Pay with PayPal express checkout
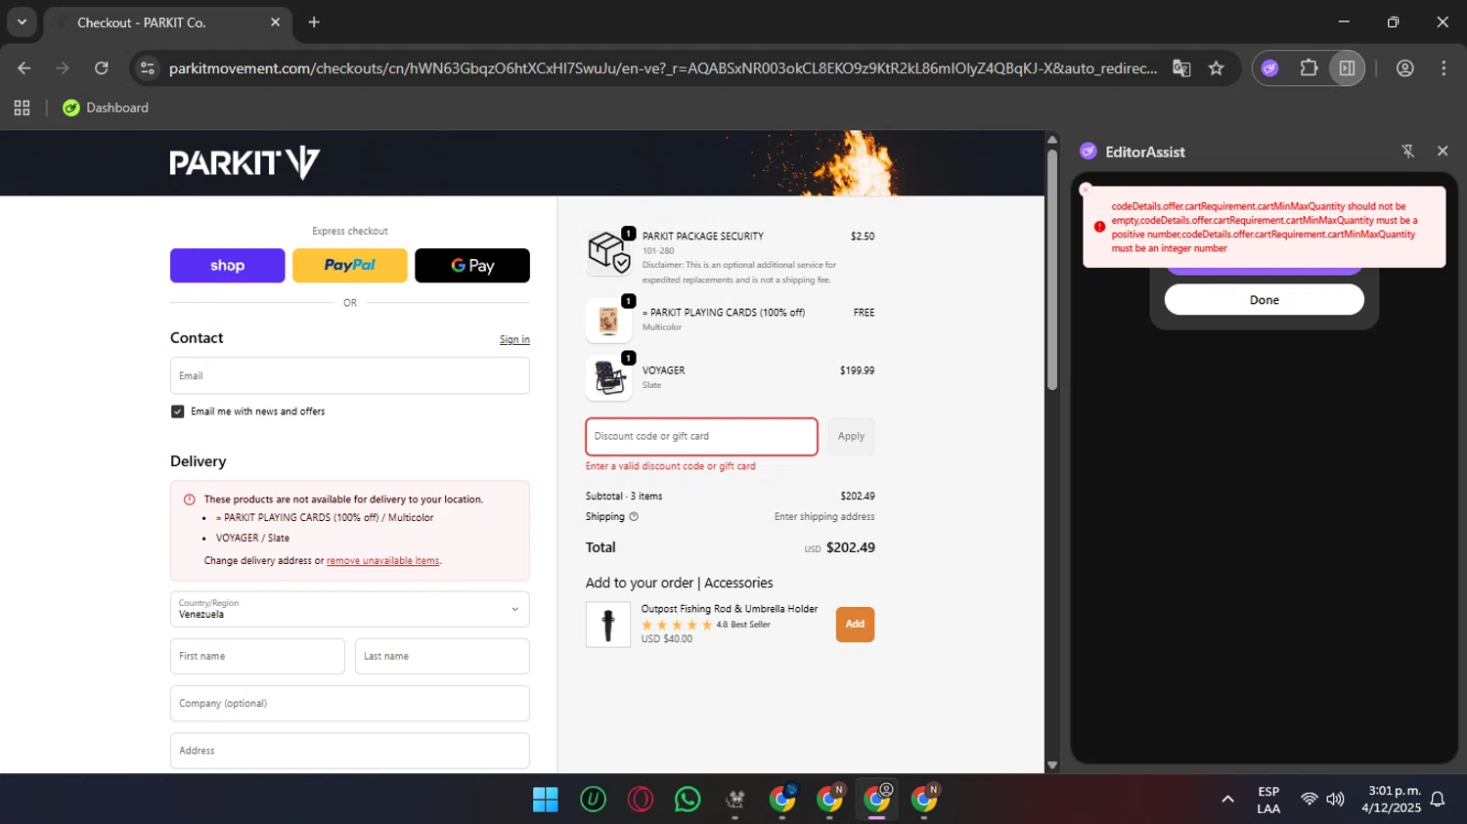Image resolution: width=1467 pixels, height=824 pixels. (349, 265)
